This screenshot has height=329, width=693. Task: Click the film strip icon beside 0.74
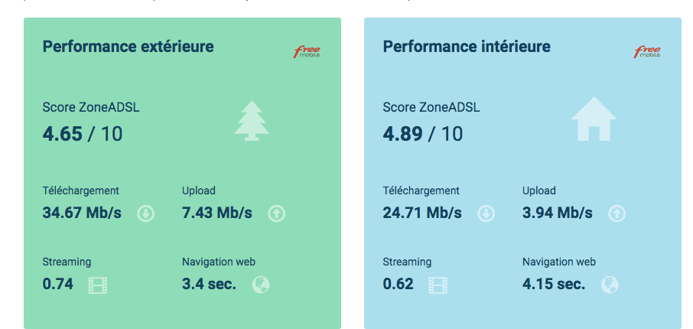(x=98, y=285)
